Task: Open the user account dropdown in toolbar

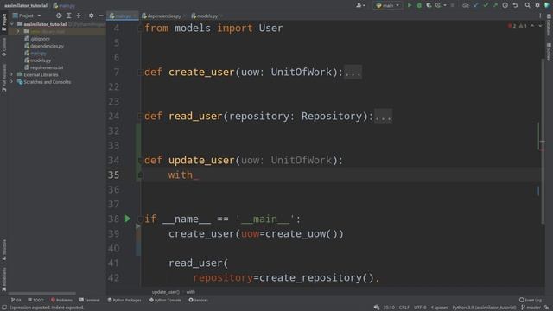Action: [x=361, y=5]
